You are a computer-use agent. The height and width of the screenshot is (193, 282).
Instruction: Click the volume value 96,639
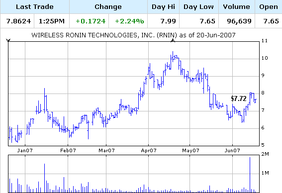[239, 21]
